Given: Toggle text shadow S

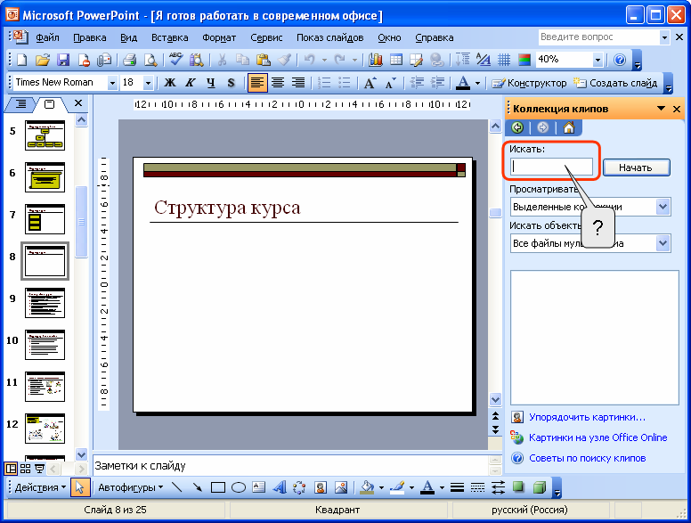Looking at the screenshot, I should [x=232, y=83].
